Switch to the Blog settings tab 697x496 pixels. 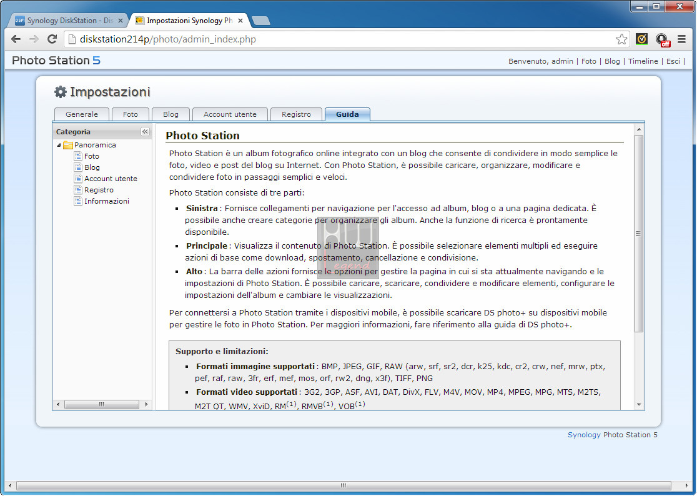(x=171, y=114)
